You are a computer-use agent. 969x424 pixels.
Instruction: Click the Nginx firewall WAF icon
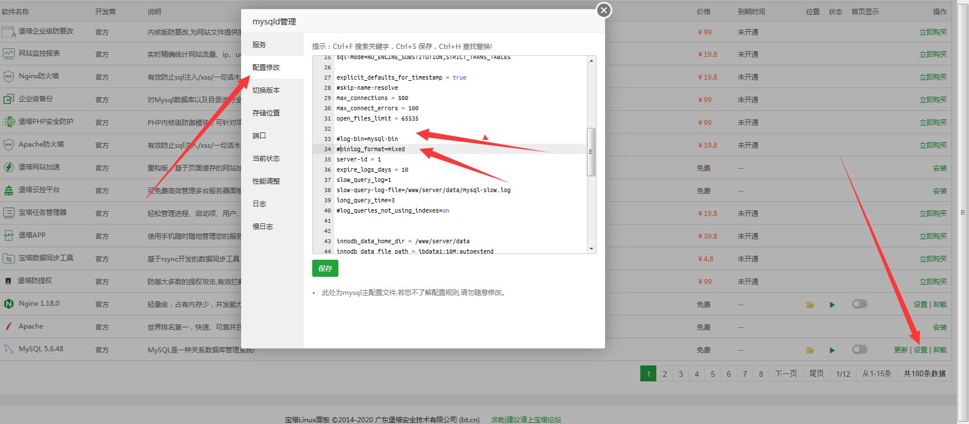pyautogui.click(x=9, y=76)
